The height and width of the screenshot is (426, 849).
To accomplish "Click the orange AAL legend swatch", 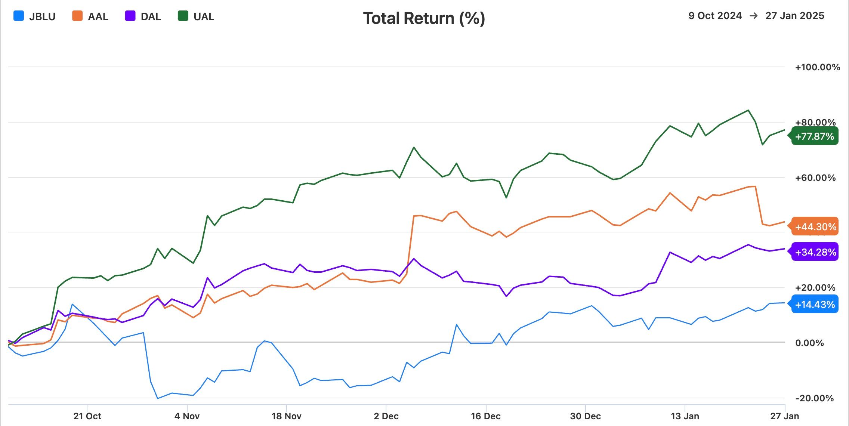I will (x=77, y=16).
